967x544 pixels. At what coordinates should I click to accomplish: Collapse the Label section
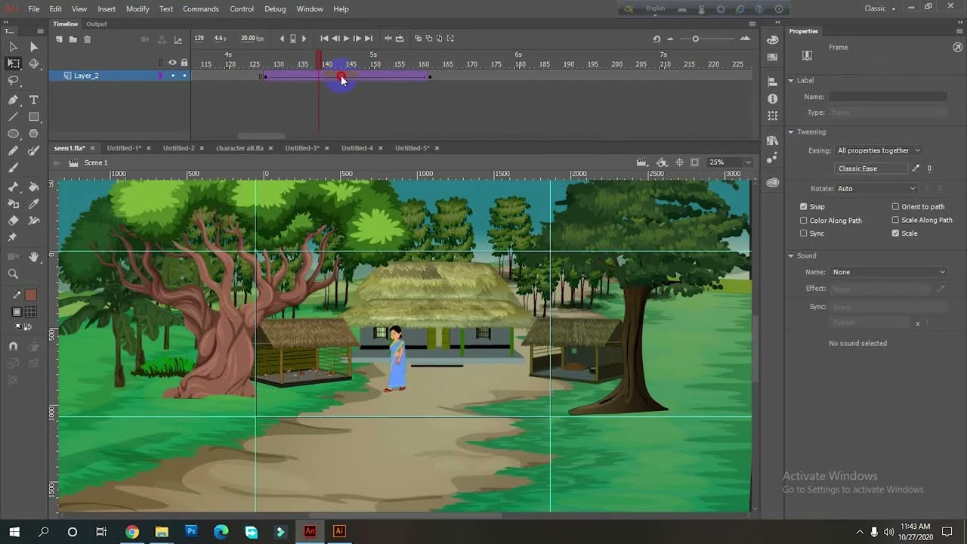(791, 80)
